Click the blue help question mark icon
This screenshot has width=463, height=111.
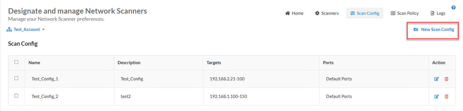click(453, 8)
